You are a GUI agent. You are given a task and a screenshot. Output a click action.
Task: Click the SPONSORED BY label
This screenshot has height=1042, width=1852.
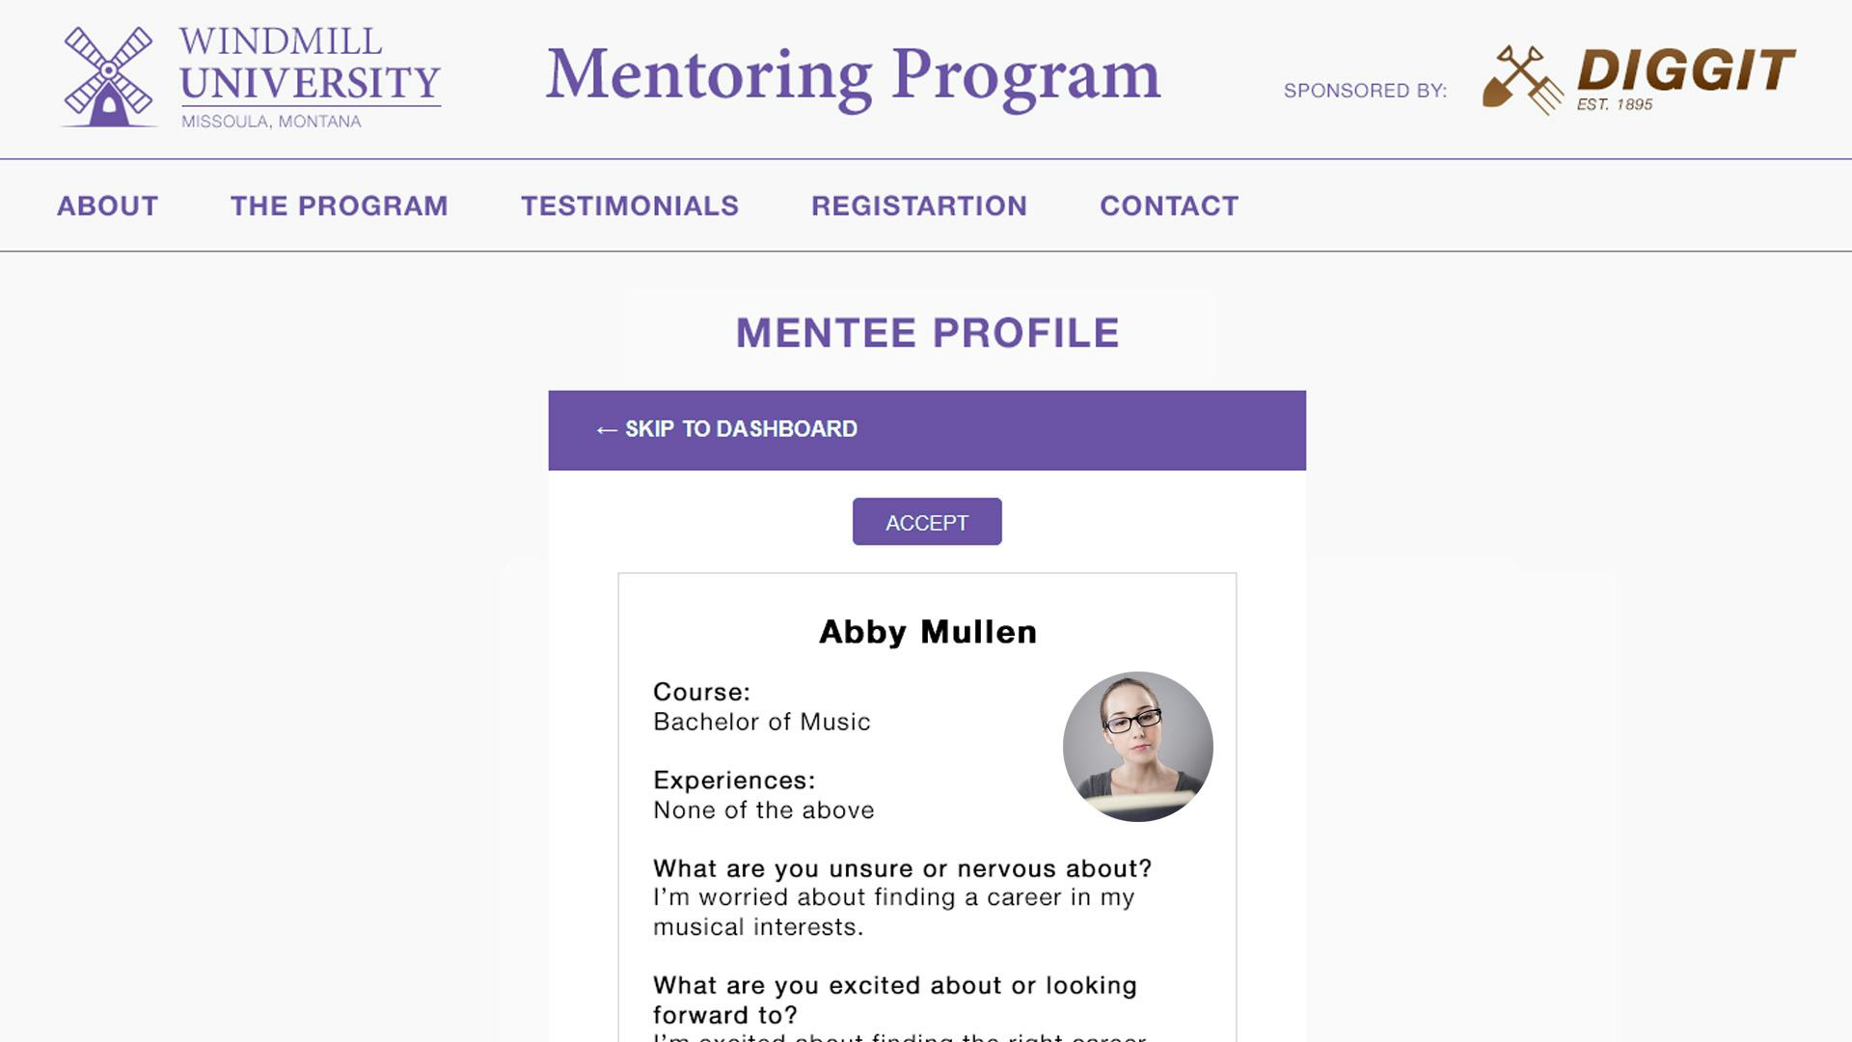click(x=1366, y=91)
